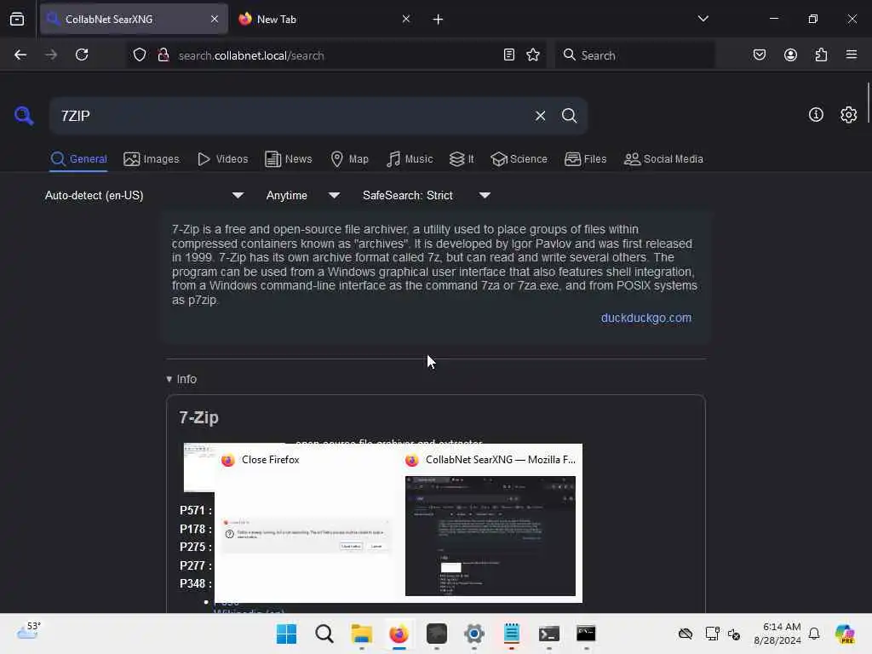Toggle reader view in address bar
Screen dimensions: 872x654
[x=508, y=54]
